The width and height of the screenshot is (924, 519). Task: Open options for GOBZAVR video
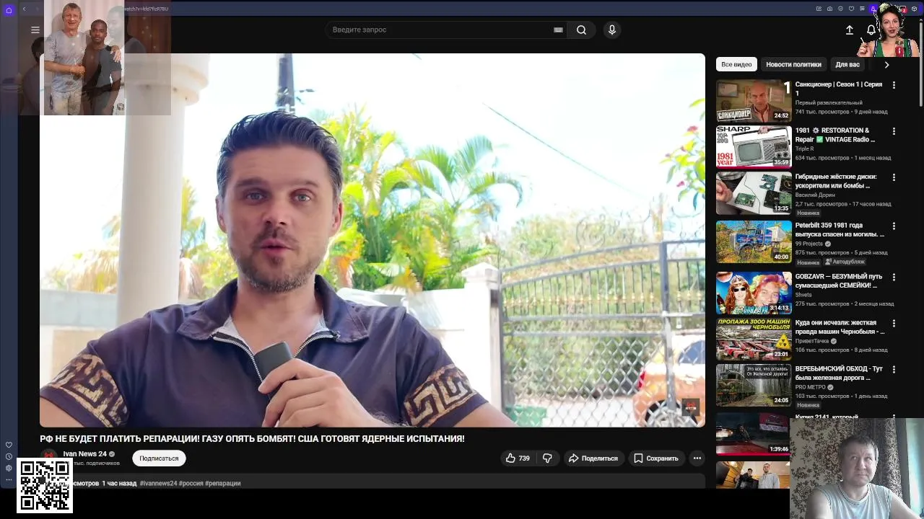894,277
